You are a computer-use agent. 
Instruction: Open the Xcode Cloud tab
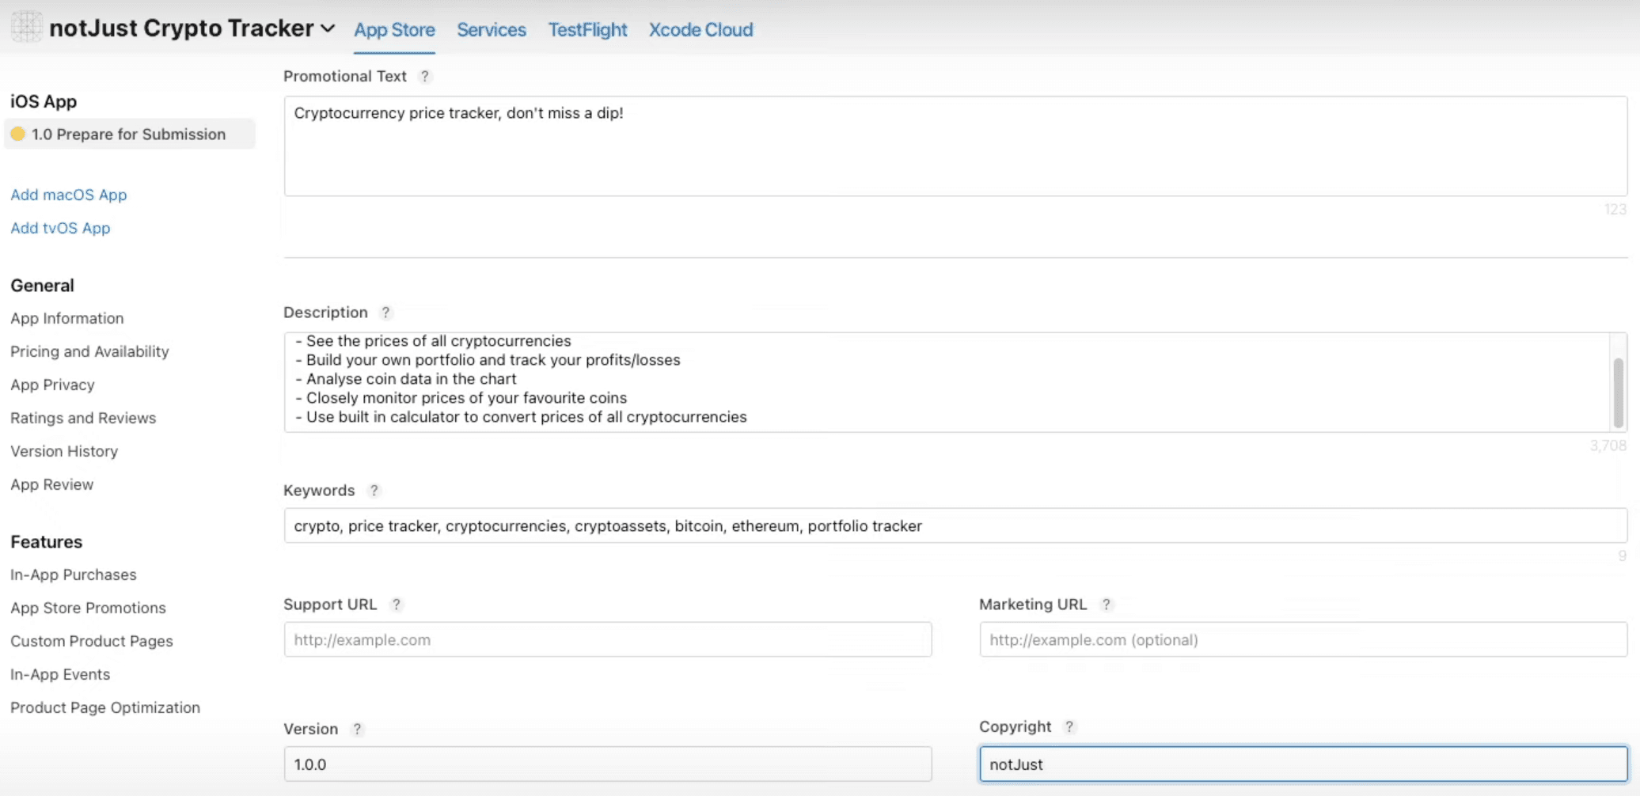[700, 30]
